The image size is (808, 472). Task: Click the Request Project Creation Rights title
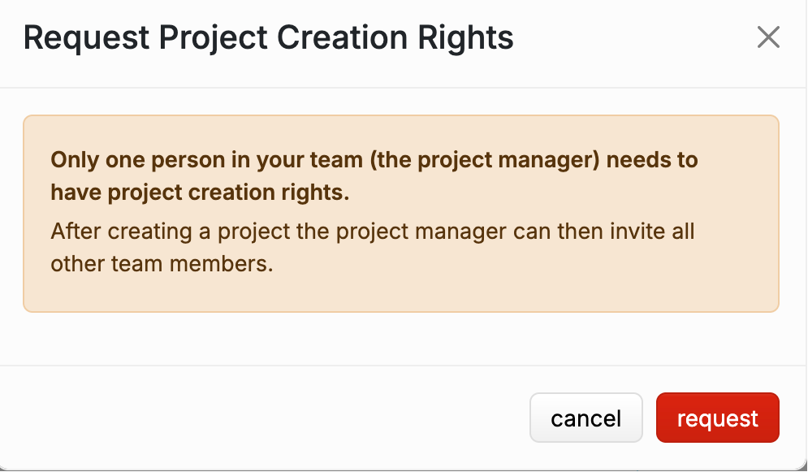(268, 38)
